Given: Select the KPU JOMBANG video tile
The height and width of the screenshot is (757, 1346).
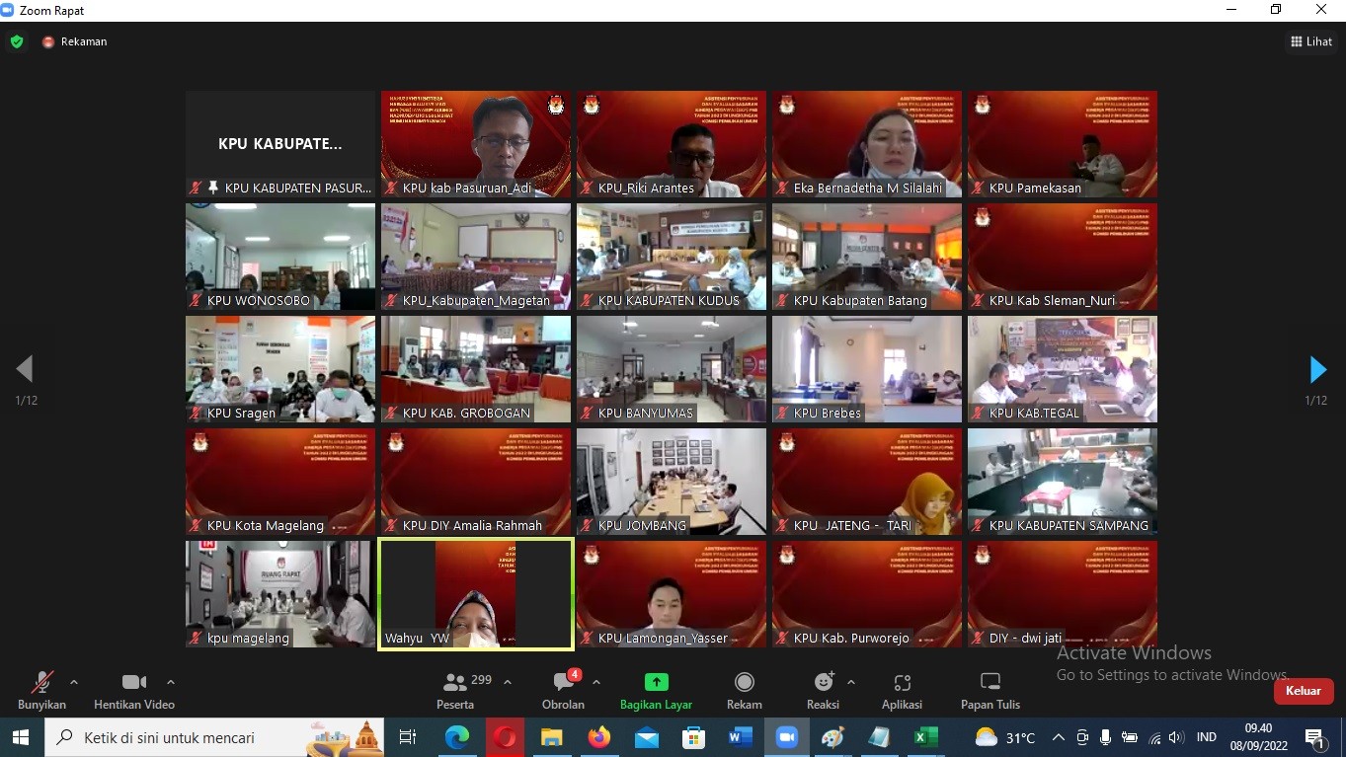Looking at the screenshot, I should click(x=672, y=482).
